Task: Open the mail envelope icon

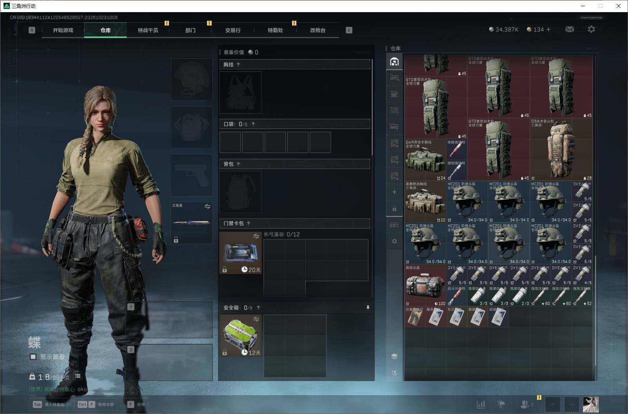Action: 570,29
